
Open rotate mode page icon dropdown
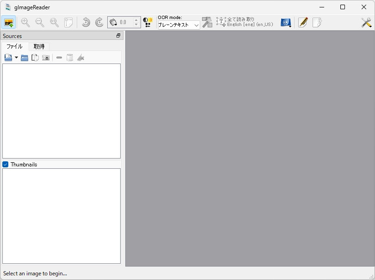(113, 23)
